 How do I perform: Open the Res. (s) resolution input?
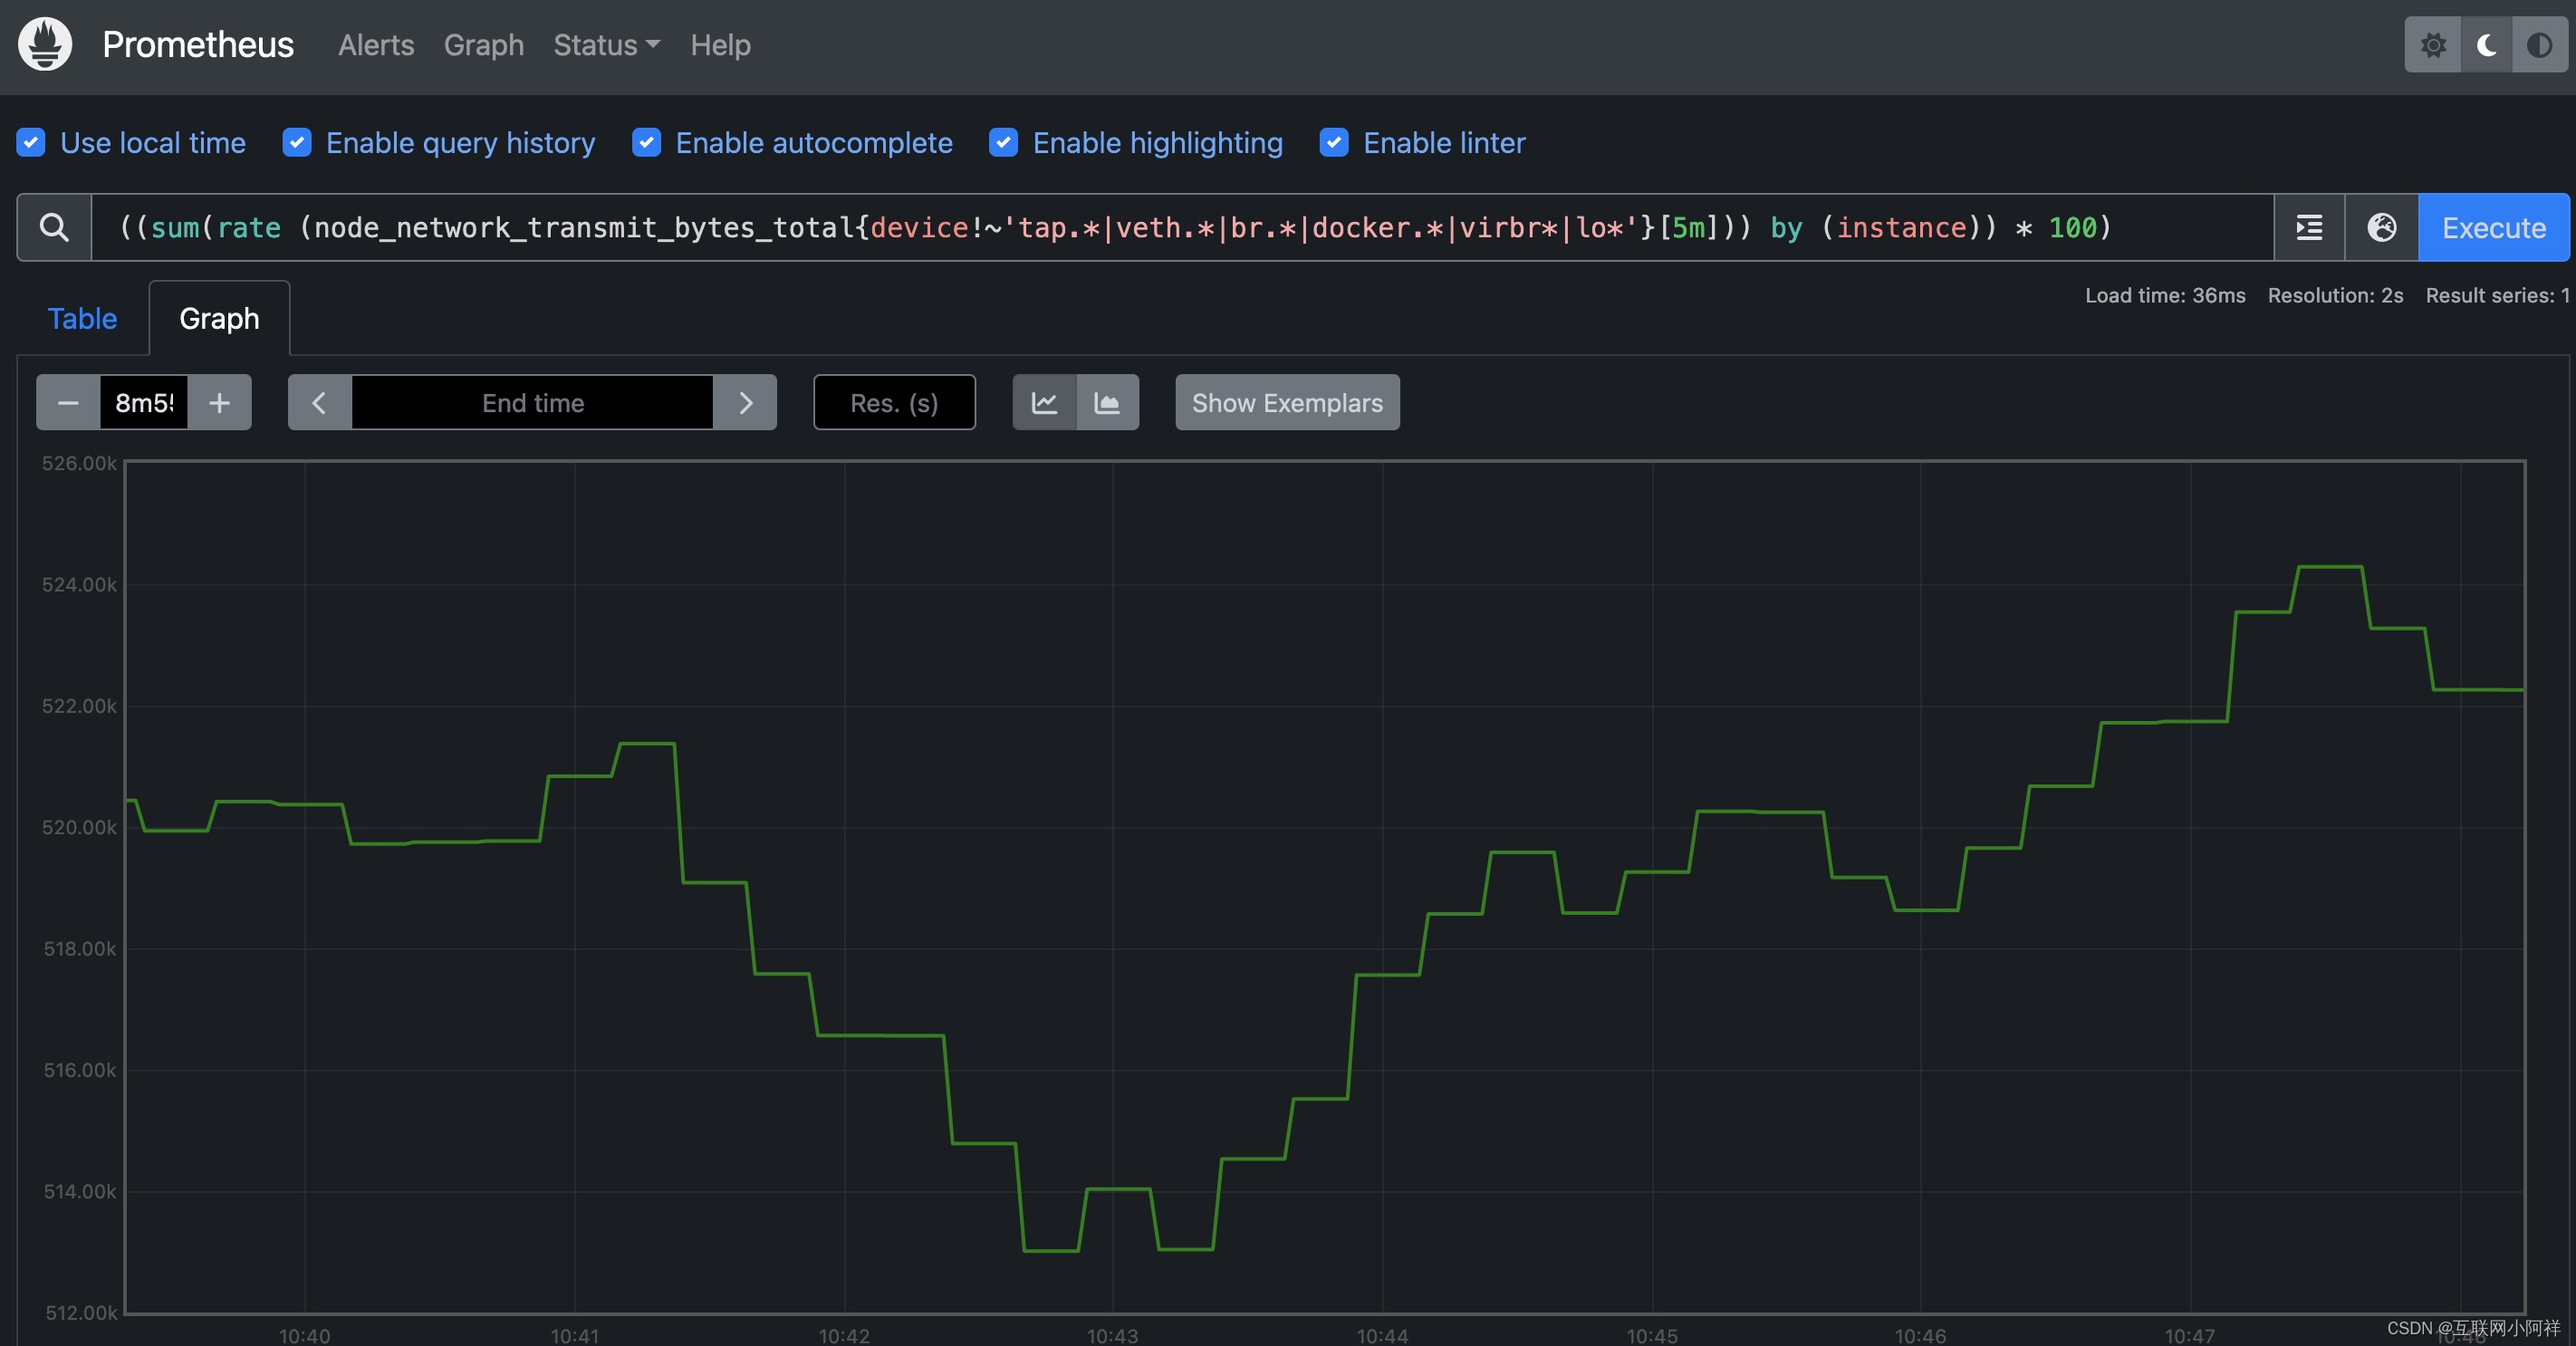[x=895, y=402]
